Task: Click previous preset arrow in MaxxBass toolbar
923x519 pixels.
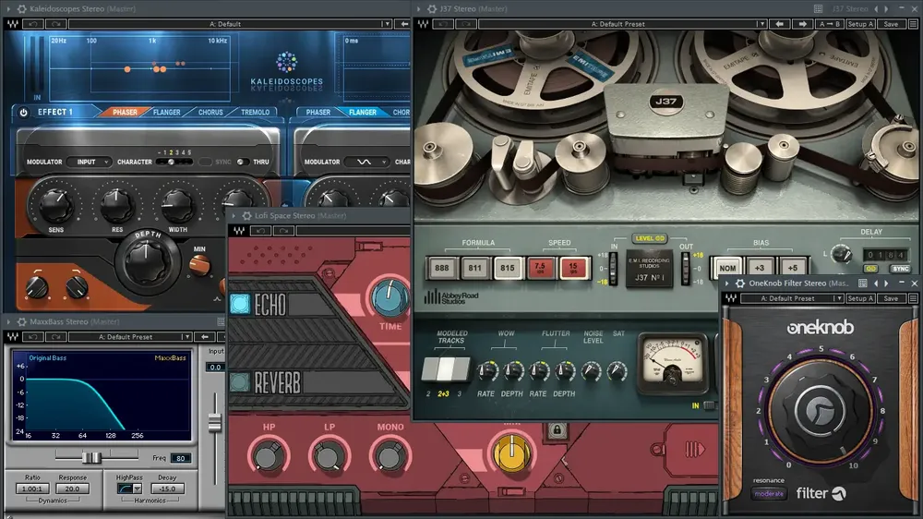Action: 205,337
